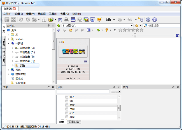Open the view mode dropdown arrow
Viewport: 182px width, 130px height.
(92, 30)
